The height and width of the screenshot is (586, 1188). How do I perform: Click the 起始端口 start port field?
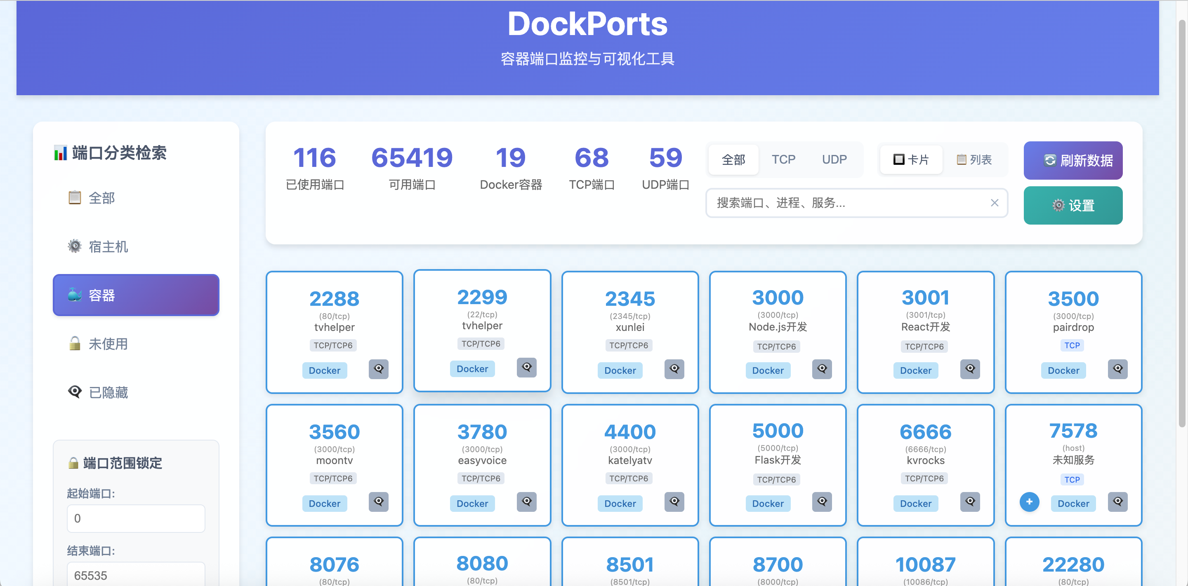point(136,518)
